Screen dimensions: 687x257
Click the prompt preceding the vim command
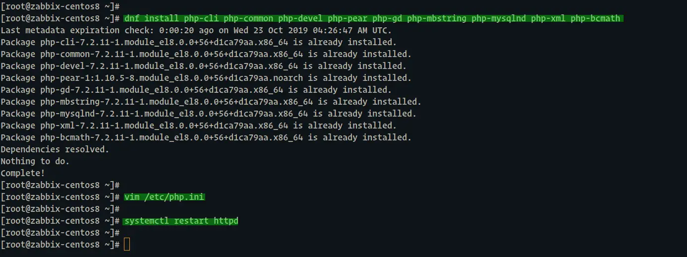click(60, 197)
